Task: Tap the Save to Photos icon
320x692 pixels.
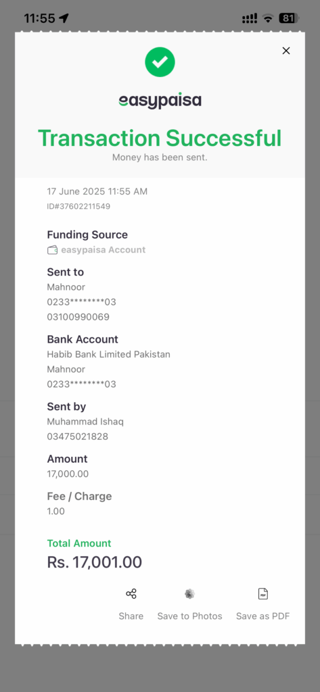Action: 189,594
